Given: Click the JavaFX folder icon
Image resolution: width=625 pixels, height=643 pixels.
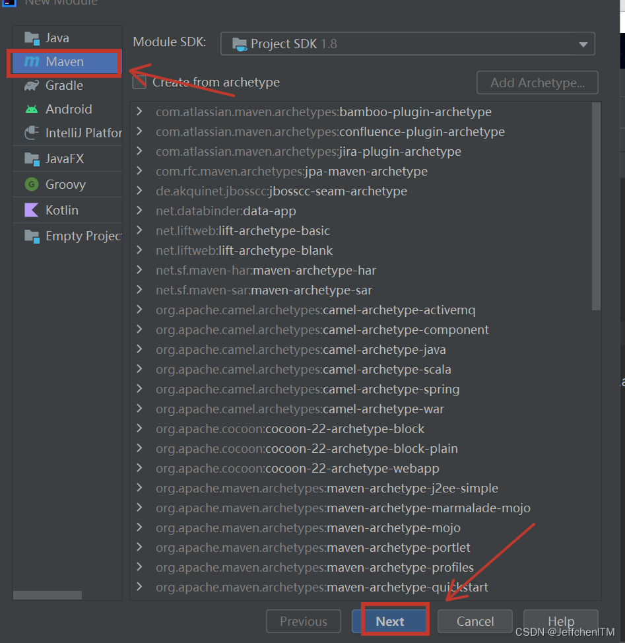Looking at the screenshot, I should pos(32,158).
